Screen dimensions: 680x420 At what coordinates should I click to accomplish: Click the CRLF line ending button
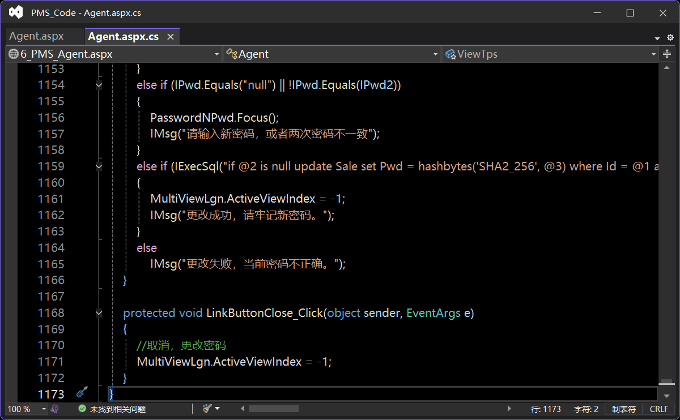[659, 409]
